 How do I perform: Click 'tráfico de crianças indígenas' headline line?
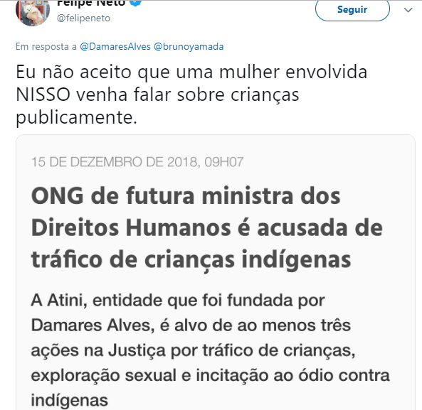(191, 260)
